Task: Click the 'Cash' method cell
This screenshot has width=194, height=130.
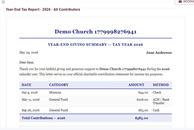Action: pyautogui.click(x=156, y=110)
